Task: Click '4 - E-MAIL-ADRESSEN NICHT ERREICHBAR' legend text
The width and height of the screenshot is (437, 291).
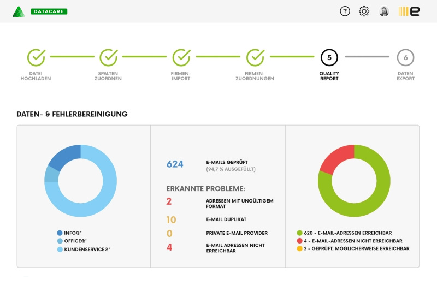Action: (x=353, y=241)
